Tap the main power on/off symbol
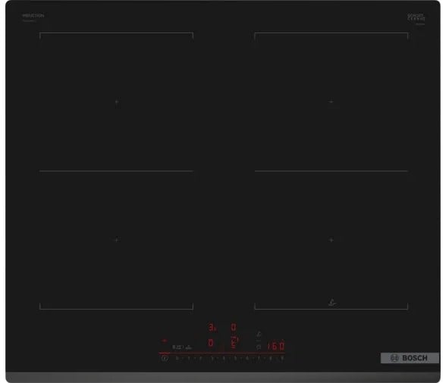Image resolution: width=446 pixels, height=383 pixels. click(x=165, y=358)
